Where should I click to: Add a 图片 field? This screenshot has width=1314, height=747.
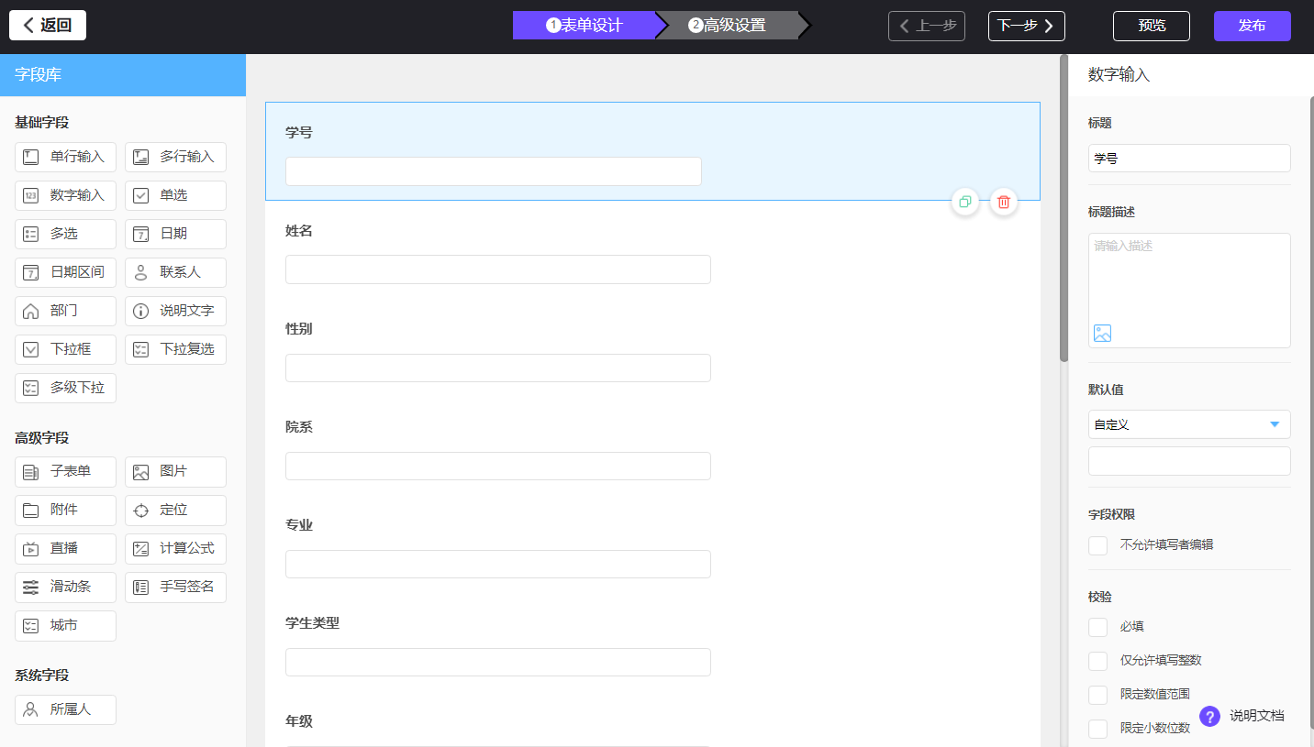click(175, 471)
